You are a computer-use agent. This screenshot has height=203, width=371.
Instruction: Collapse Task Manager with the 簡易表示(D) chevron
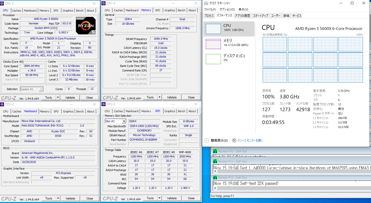207,141
